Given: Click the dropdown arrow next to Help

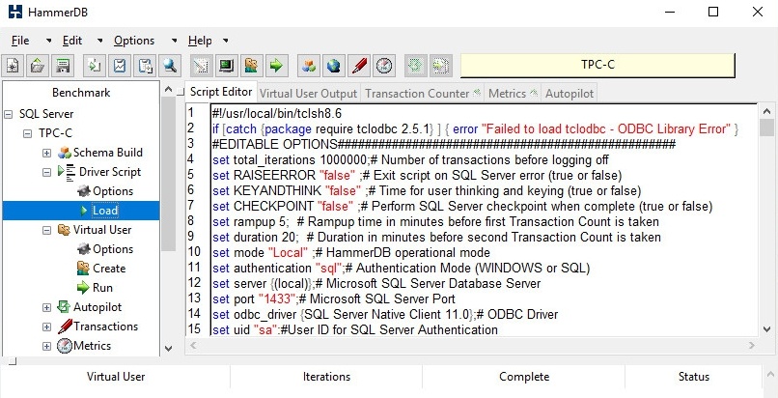Looking at the screenshot, I should (x=226, y=41).
